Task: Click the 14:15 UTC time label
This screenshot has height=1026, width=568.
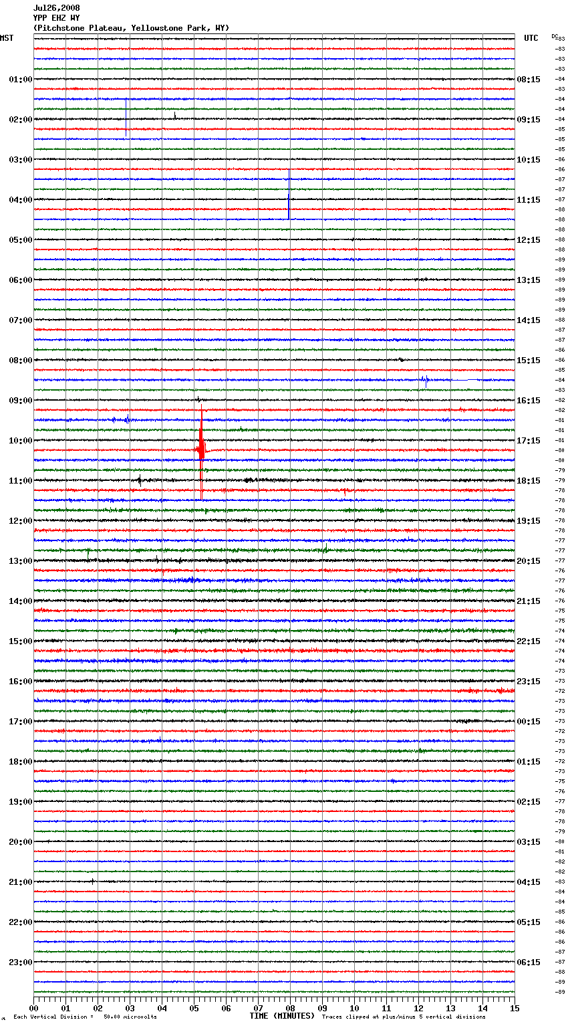Action: point(529,320)
